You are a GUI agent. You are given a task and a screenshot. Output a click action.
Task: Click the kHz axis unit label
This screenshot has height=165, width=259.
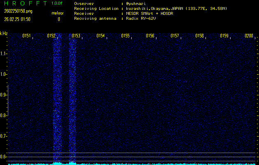click(4, 33)
